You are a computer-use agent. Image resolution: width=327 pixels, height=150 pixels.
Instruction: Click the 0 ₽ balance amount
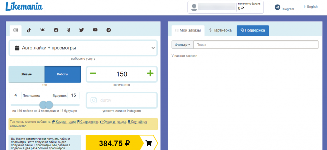coord(241,8)
